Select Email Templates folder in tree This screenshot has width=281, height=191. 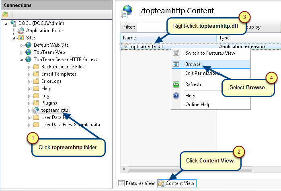click(x=59, y=74)
